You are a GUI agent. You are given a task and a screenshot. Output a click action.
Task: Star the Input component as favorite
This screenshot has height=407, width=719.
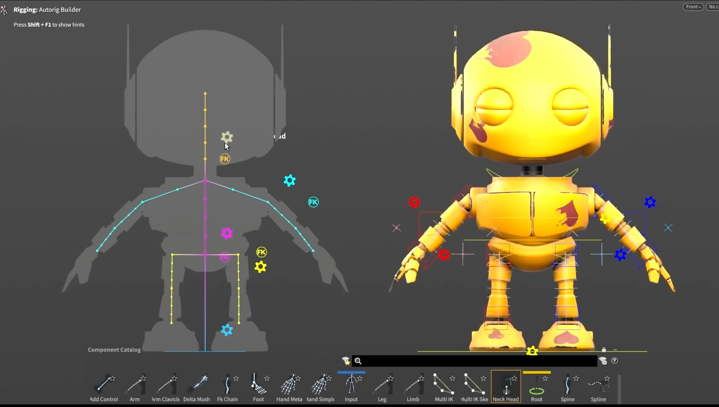coord(360,378)
